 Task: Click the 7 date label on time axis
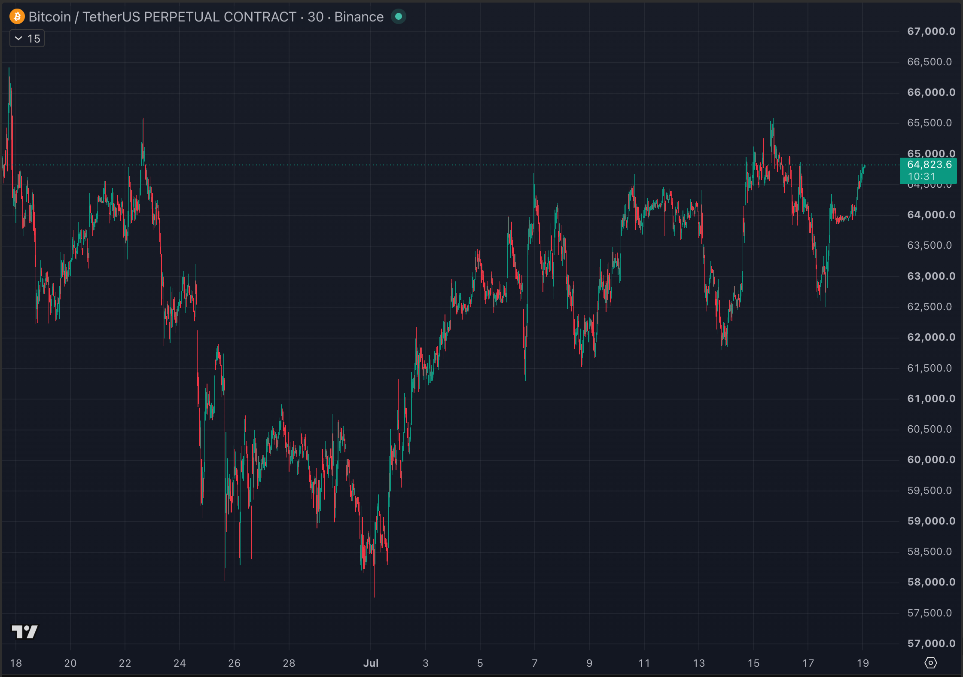click(x=535, y=663)
